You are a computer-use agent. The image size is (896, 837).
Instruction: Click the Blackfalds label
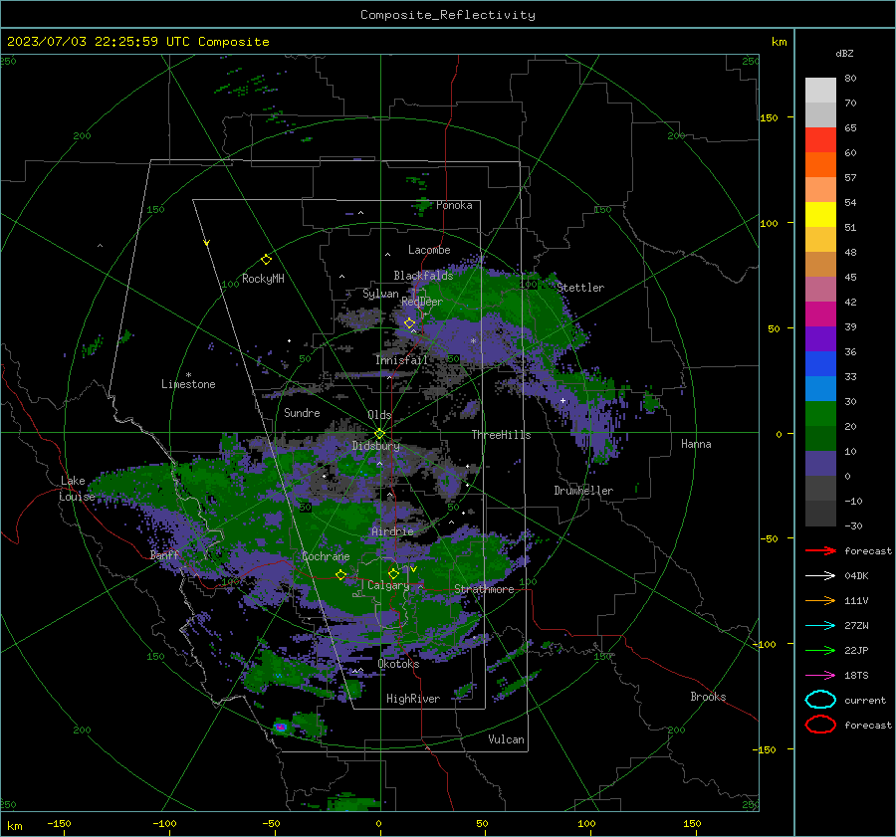point(423,276)
